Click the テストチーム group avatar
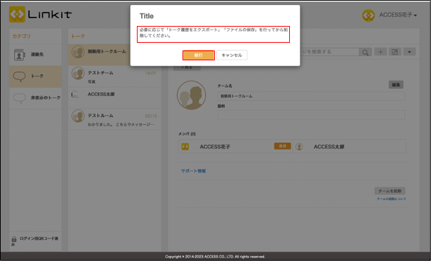Screen dimensions: 431x261 (78, 74)
